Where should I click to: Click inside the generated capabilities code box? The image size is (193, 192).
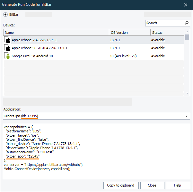point(96,161)
